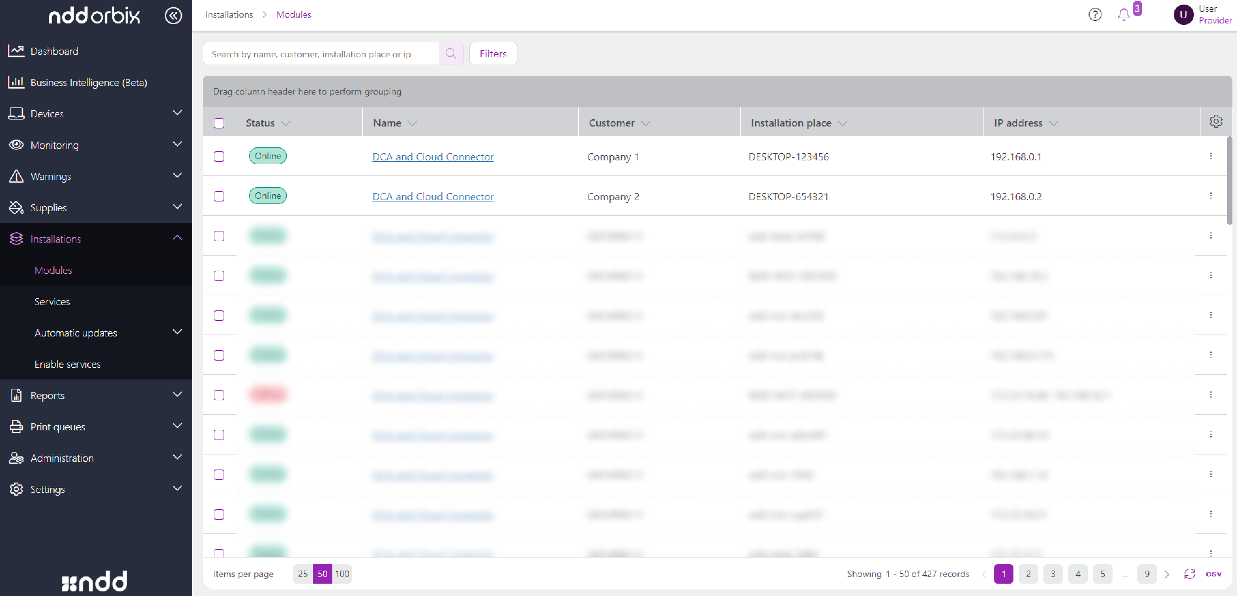Open row actions menu for Company 2

tap(1211, 196)
